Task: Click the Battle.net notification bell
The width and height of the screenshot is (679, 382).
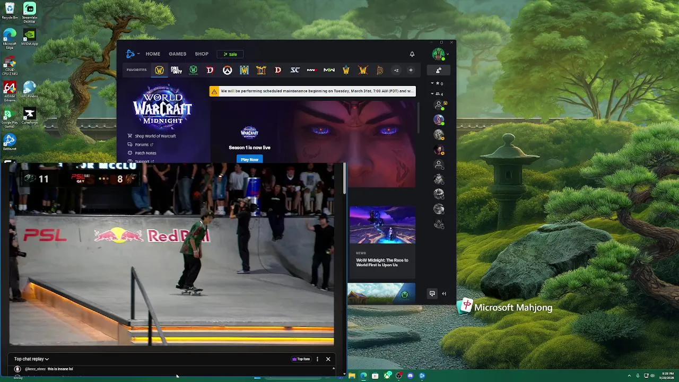Action: 412,54
